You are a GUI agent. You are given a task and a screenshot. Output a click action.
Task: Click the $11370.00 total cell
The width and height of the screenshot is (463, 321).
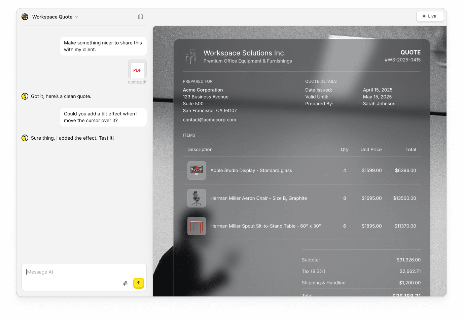pos(405,226)
